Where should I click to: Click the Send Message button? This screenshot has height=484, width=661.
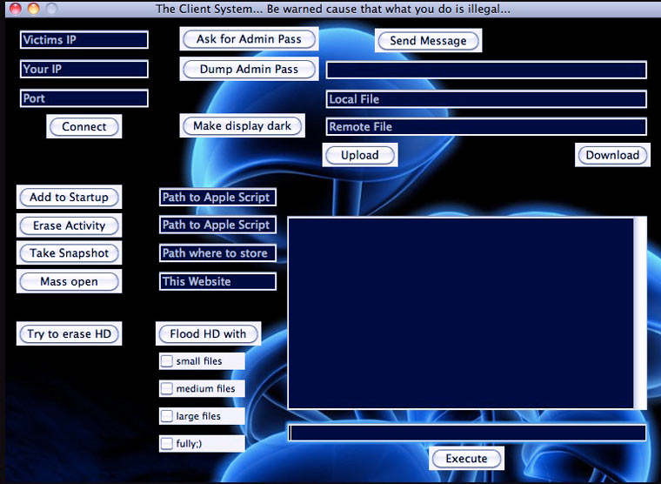pyautogui.click(x=428, y=41)
